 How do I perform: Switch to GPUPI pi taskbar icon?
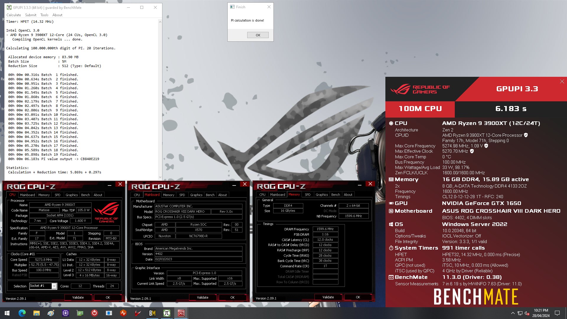[x=167, y=313]
